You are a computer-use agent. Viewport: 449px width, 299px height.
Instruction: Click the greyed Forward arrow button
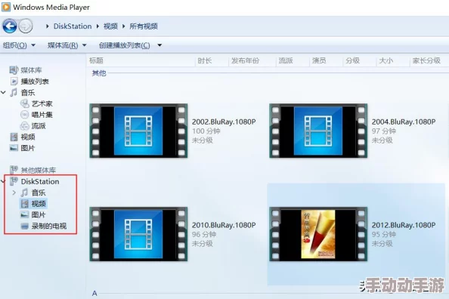tap(26, 26)
